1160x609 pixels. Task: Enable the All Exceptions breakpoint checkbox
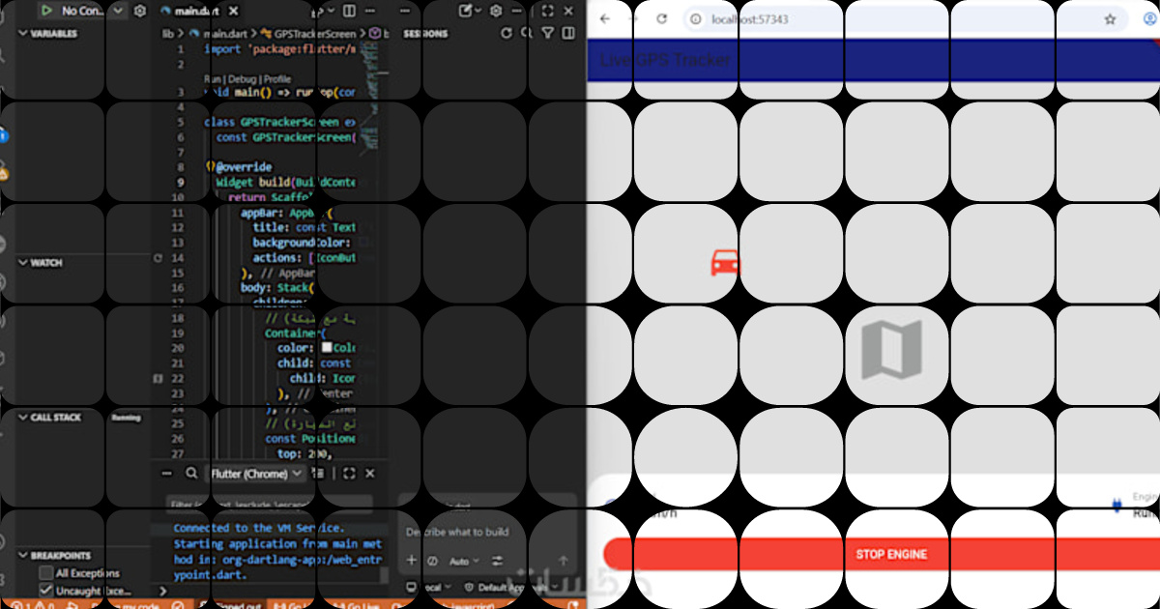[45, 573]
